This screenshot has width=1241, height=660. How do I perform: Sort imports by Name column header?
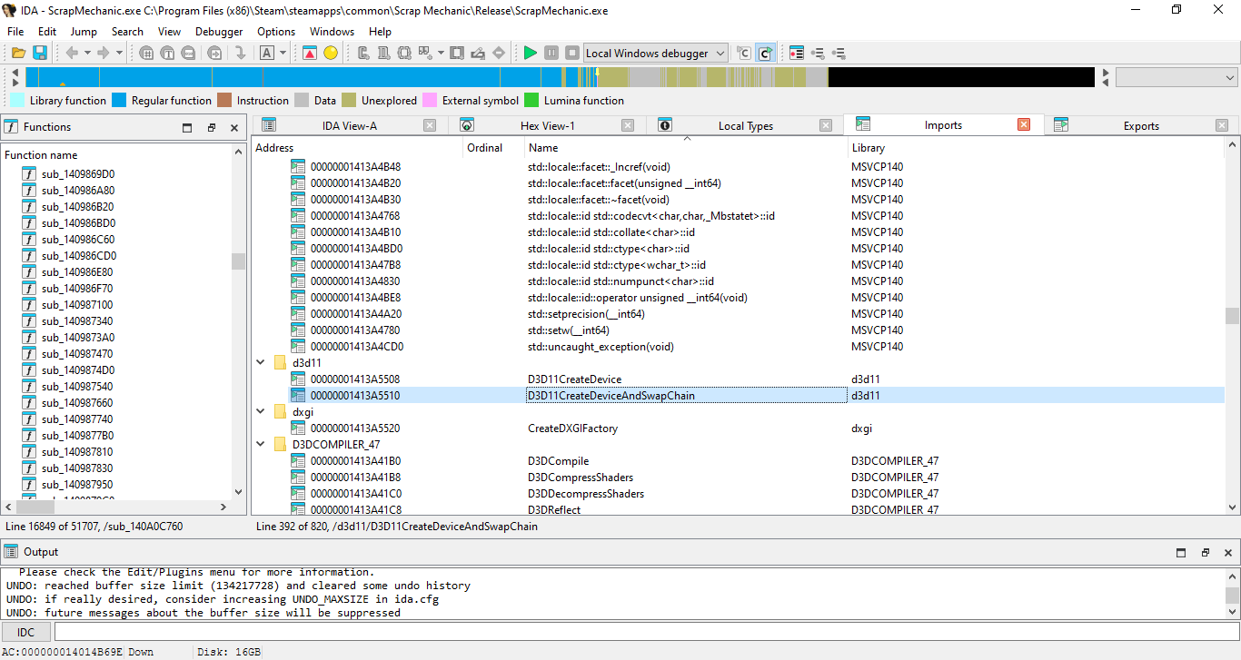click(686, 148)
